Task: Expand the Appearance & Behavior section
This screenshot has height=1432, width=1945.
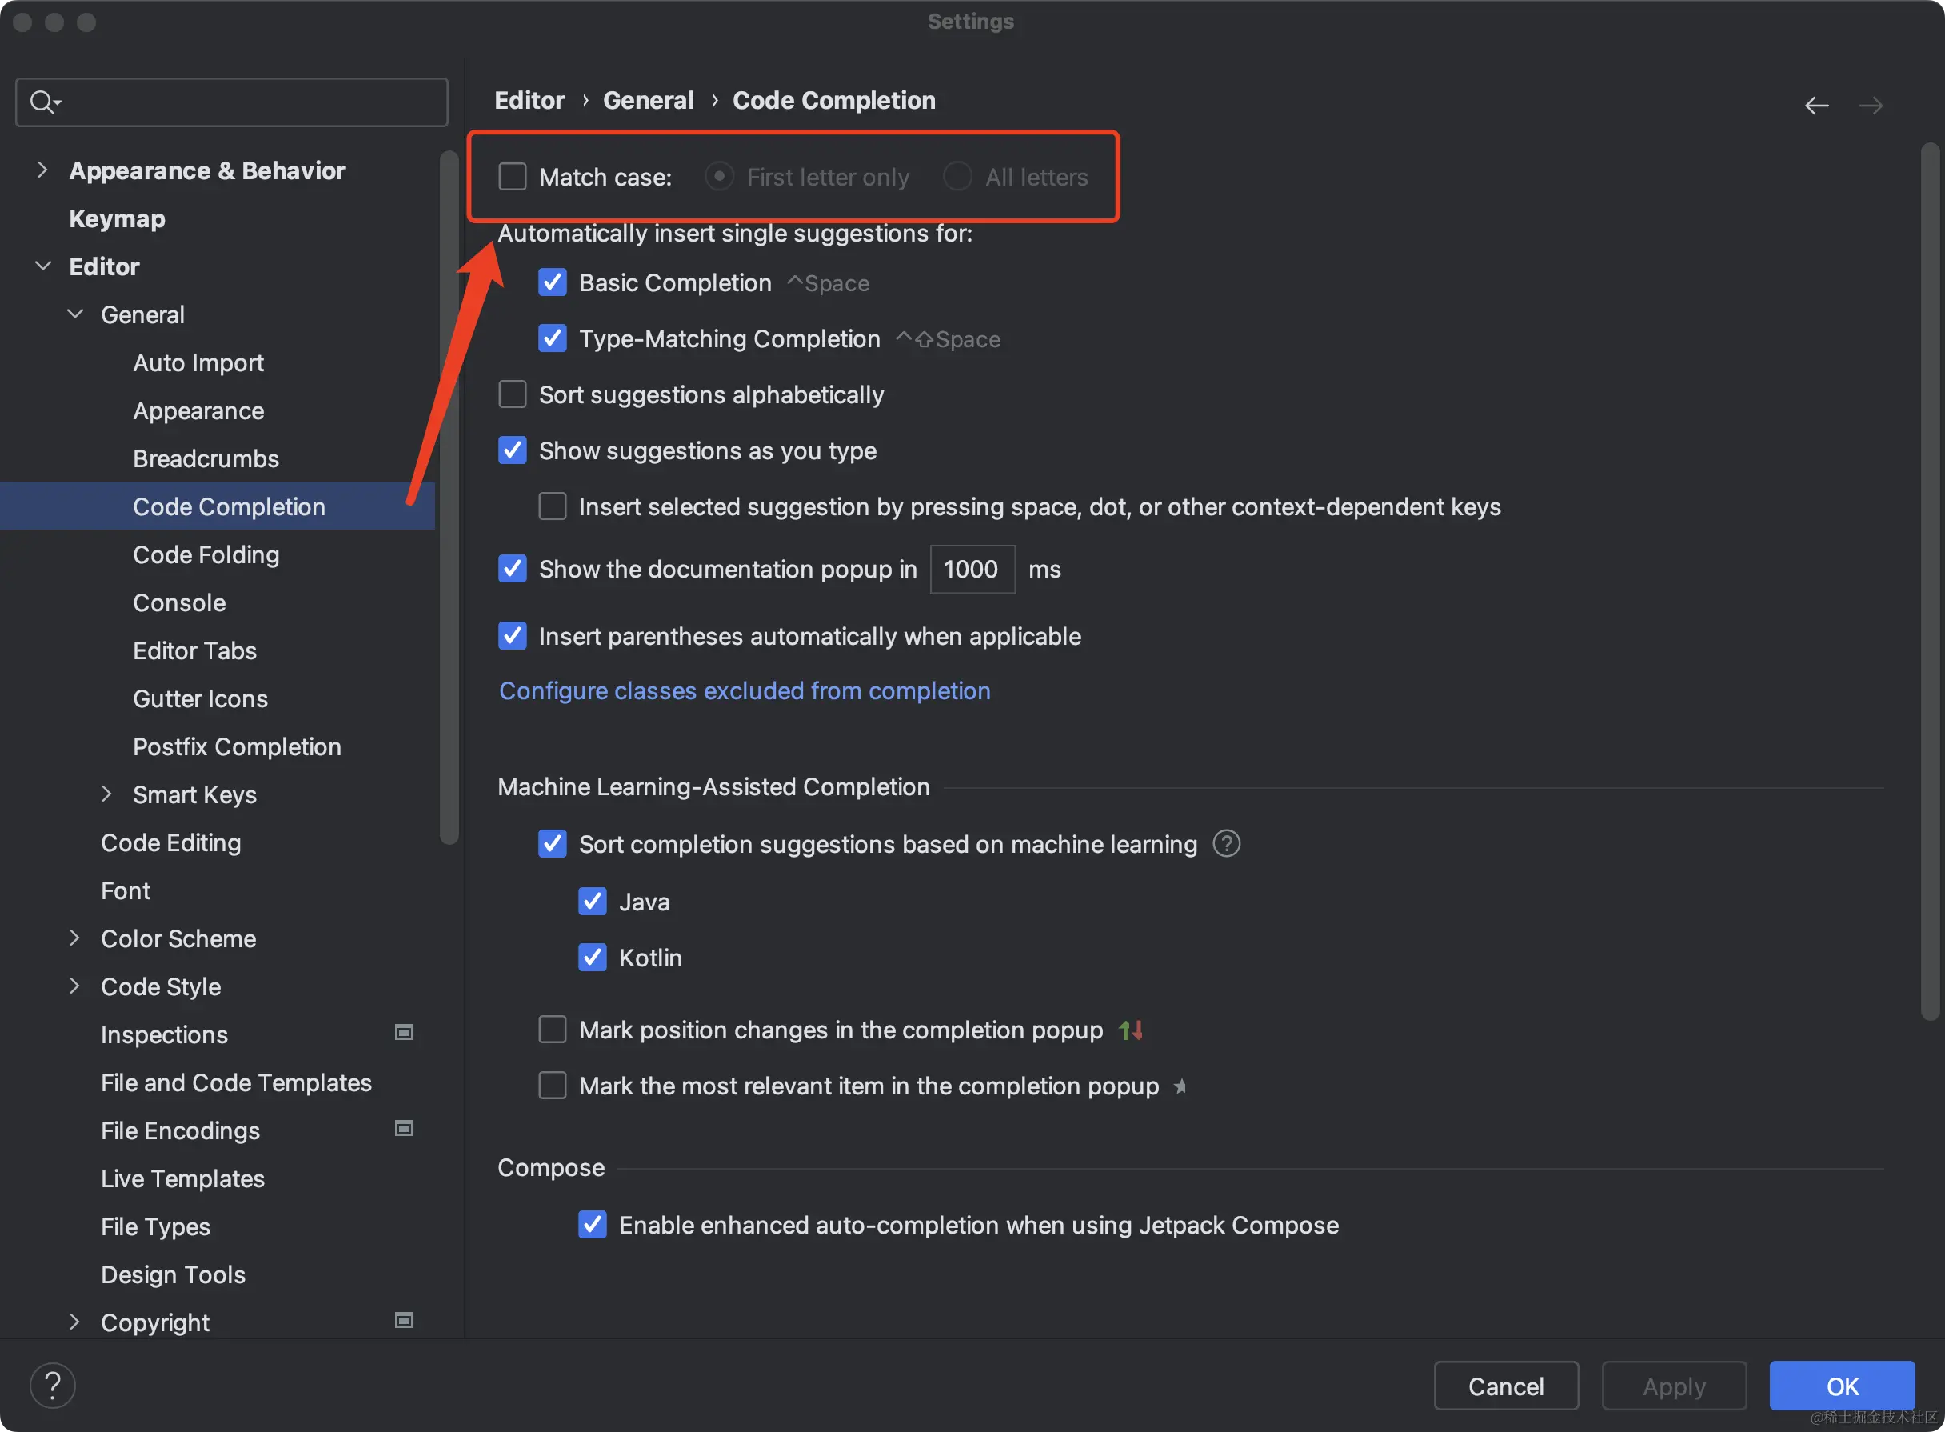Action: pyautogui.click(x=42, y=170)
